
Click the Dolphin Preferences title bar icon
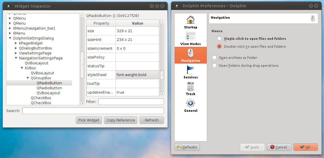pos(177,6)
